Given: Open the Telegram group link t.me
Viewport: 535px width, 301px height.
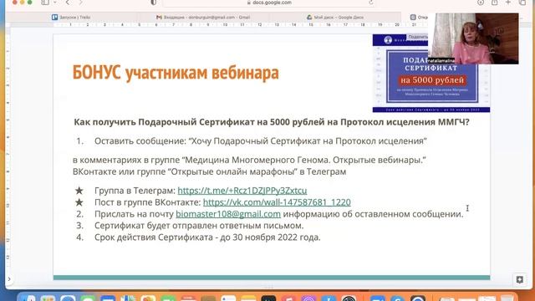Looking at the screenshot, I should point(242,191).
